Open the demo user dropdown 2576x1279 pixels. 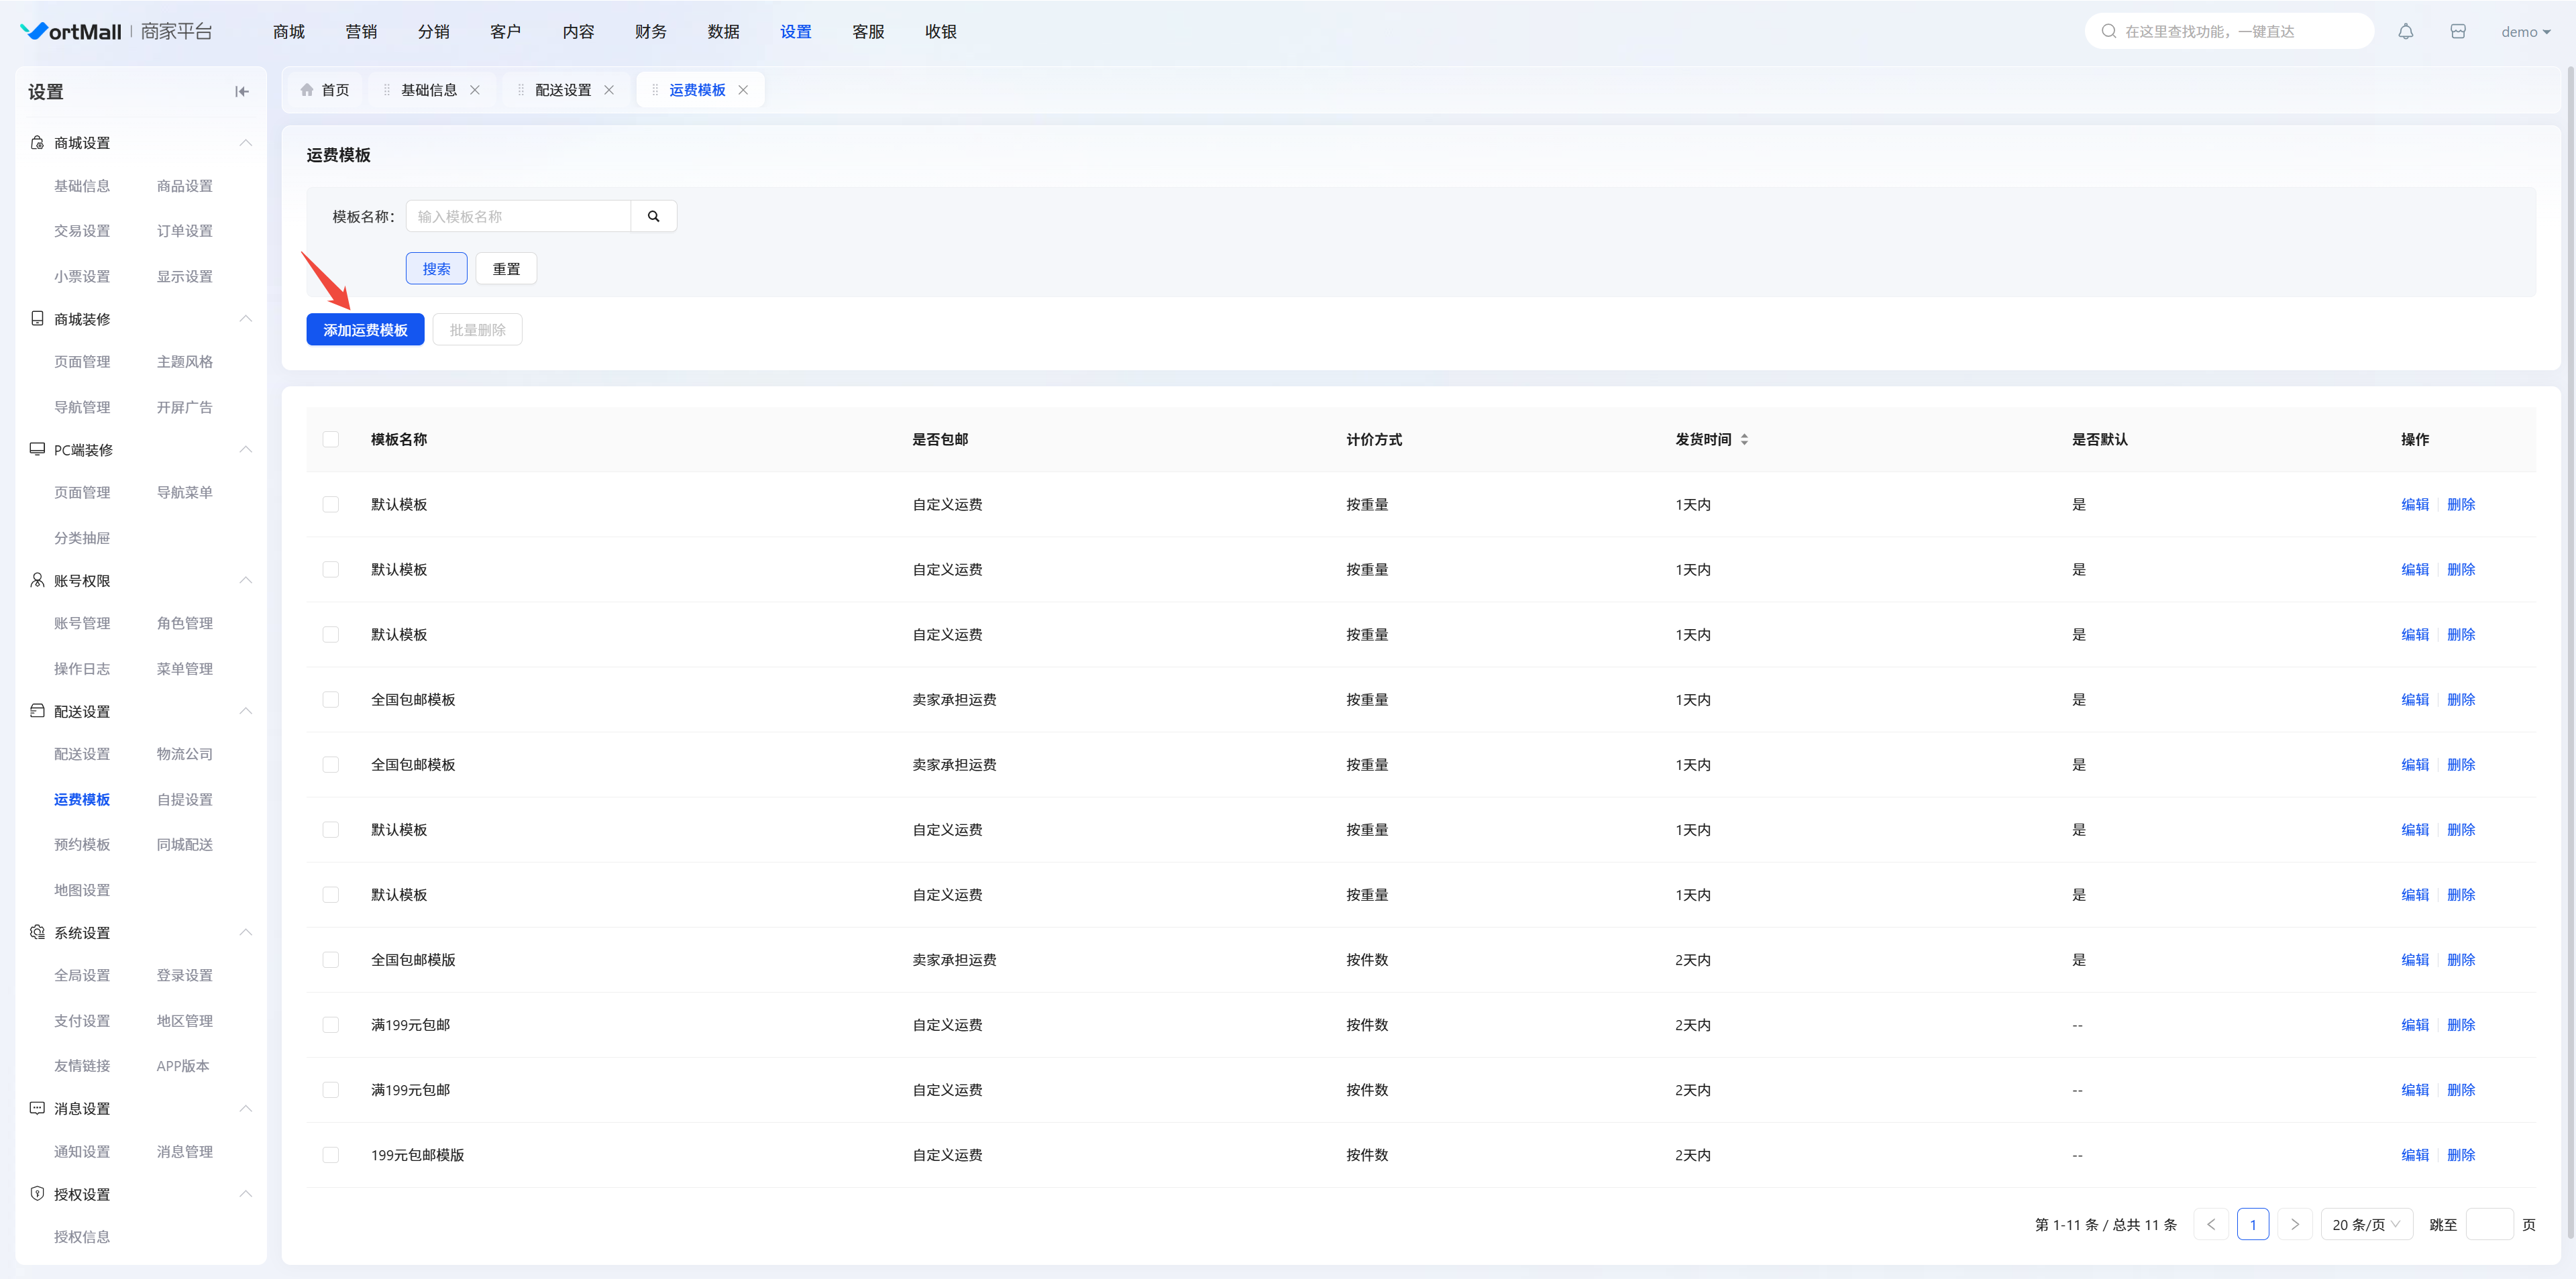[2525, 32]
